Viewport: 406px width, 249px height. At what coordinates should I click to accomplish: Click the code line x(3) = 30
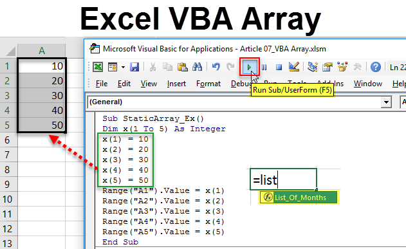(x=125, y=160)
